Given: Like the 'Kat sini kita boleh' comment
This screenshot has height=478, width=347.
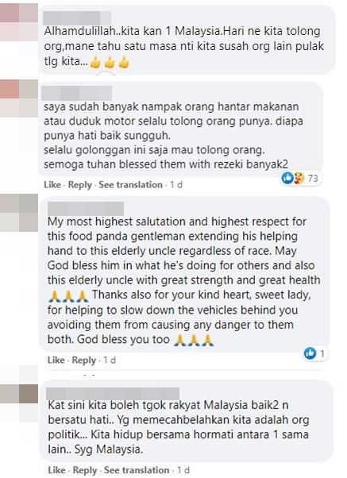Looking at the screenshot, I should (x=56, y=470).
